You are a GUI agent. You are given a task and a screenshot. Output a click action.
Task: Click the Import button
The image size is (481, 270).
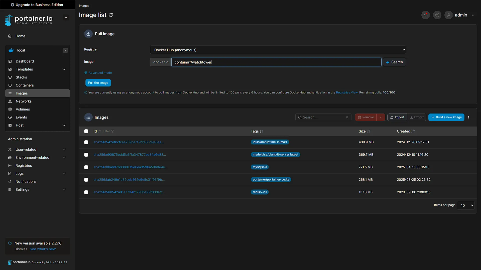point(397,117)
